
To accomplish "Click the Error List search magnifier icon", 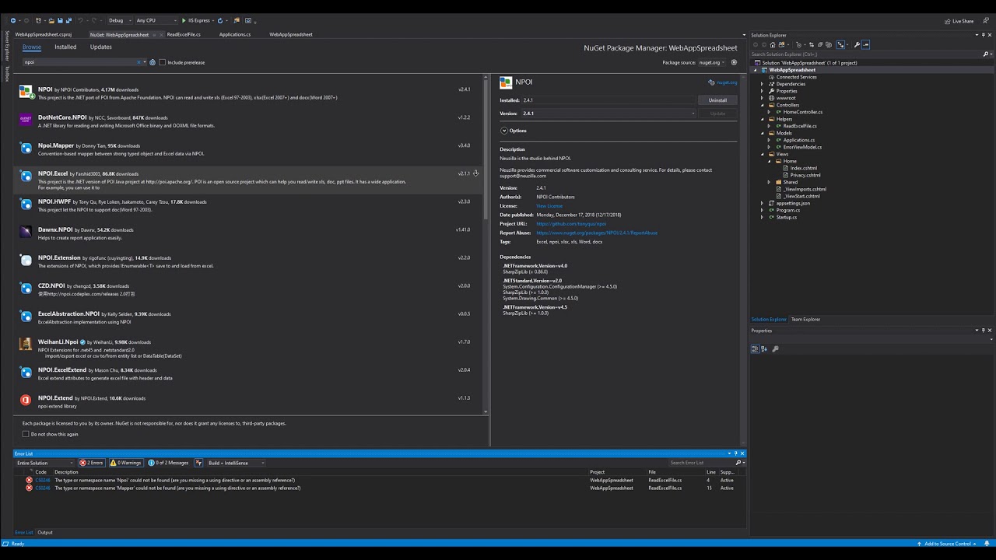I will tap(738, 463).
